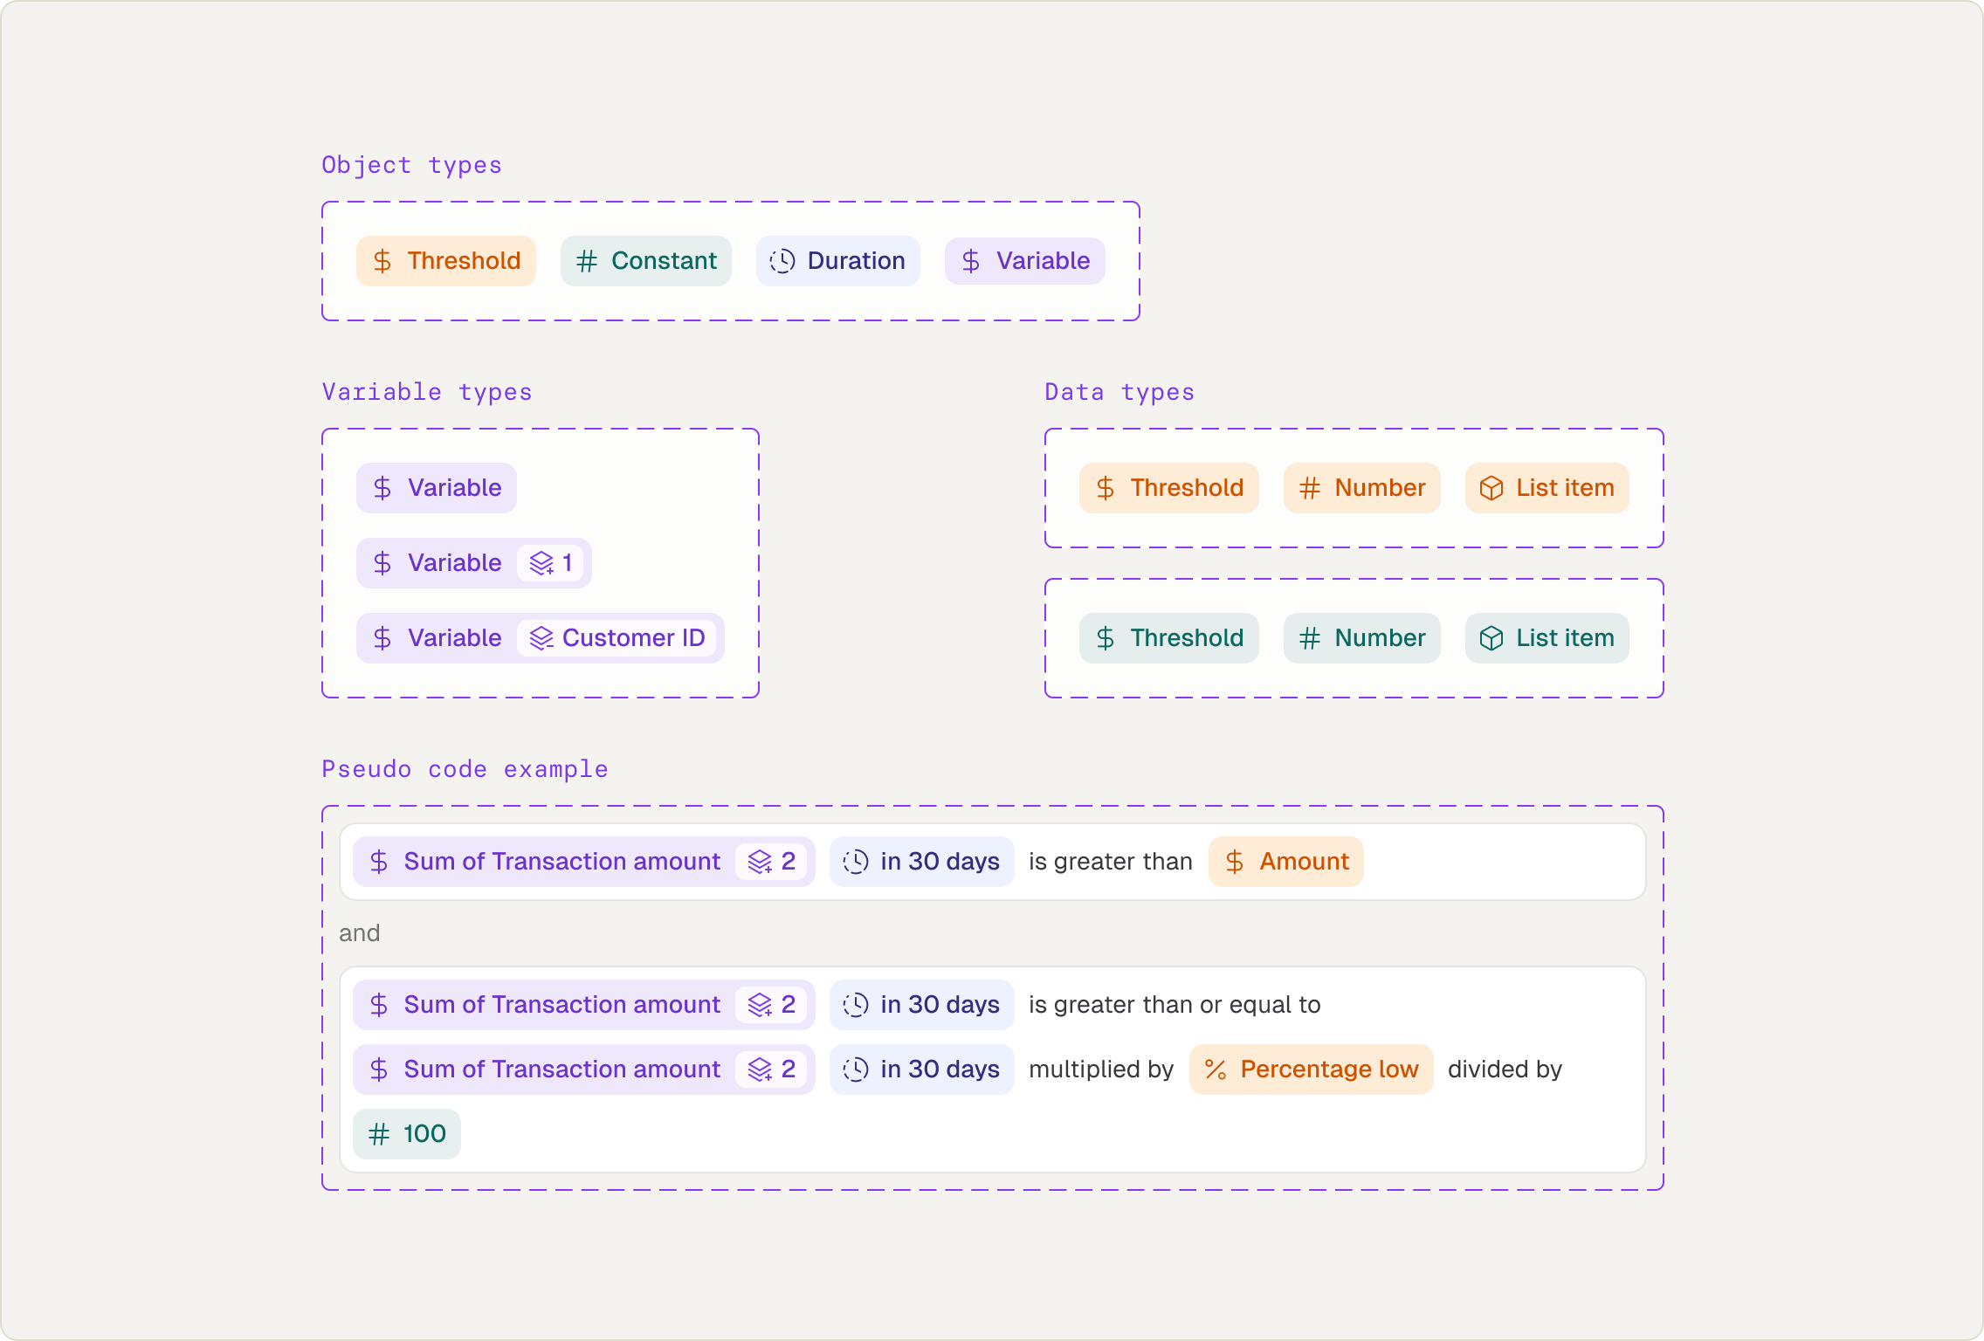Click the dollar icon in the Object types Threshold chip
Viewport: 1984px width, 1341px height.
coord(382,261)
